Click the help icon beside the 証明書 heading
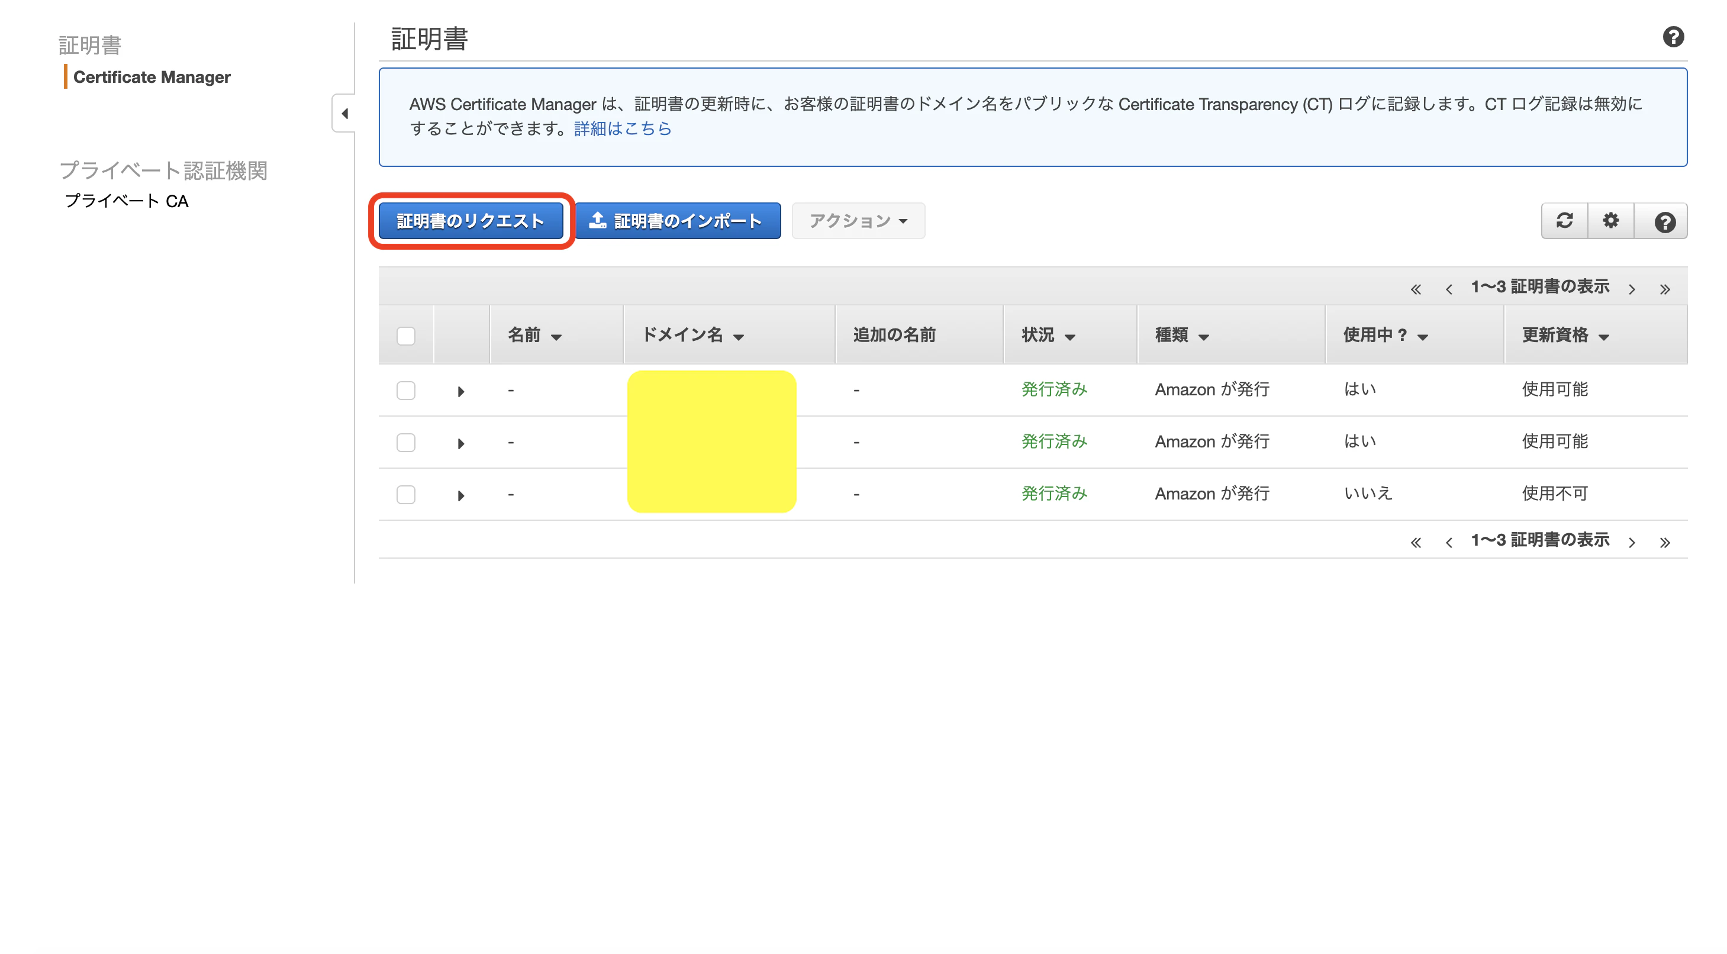1727x954 pixels. click(1673, 37)
